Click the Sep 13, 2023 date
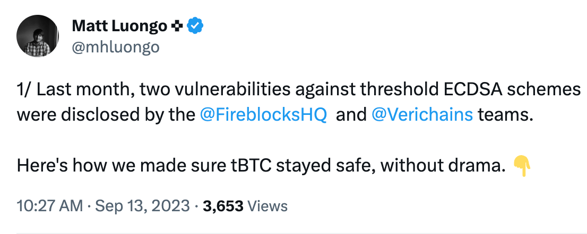 click(143, 205)
